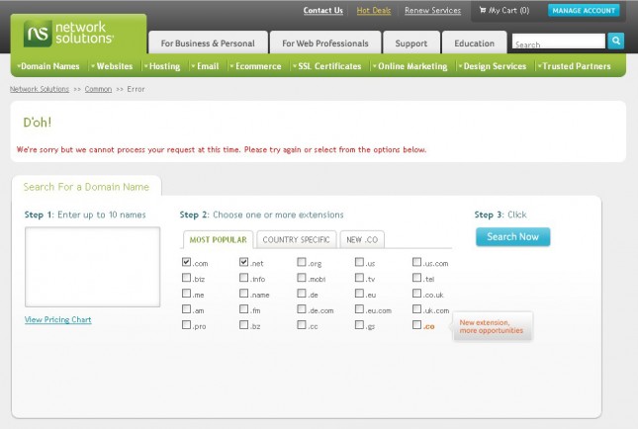This screenshot has width=638, height=429.
Task: Uncheck the .com extension checkbox
Action: [x=187, y=263]
